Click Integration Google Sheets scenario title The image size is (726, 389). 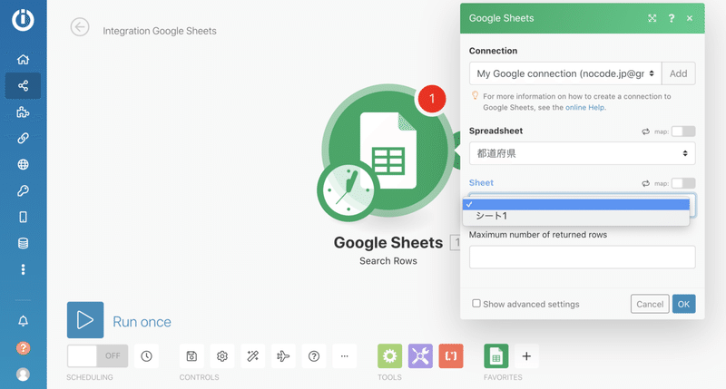click(160, 31)
